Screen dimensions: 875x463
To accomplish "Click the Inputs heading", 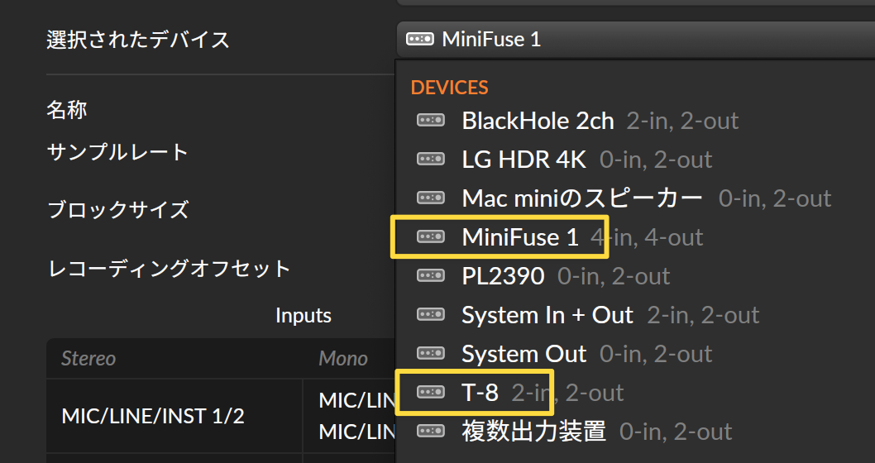I will 304,316.
